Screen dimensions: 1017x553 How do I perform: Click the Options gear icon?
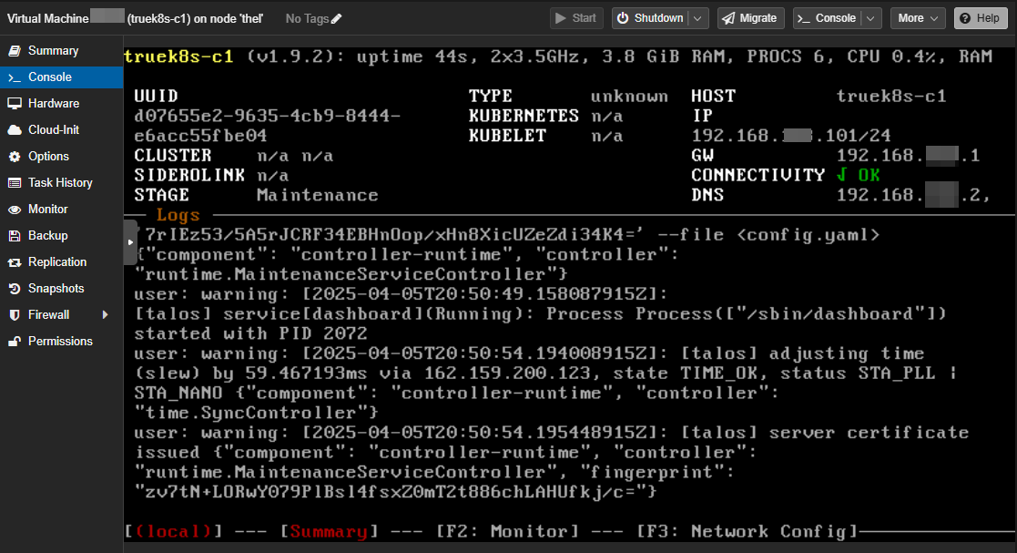click(14, 157)
